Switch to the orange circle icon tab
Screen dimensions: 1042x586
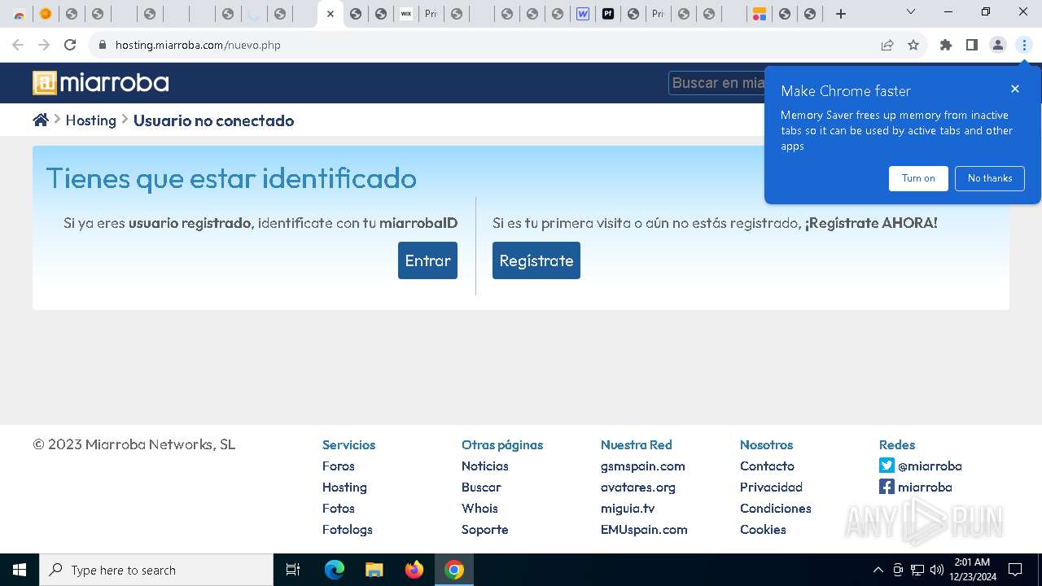(x=46, y=14)
